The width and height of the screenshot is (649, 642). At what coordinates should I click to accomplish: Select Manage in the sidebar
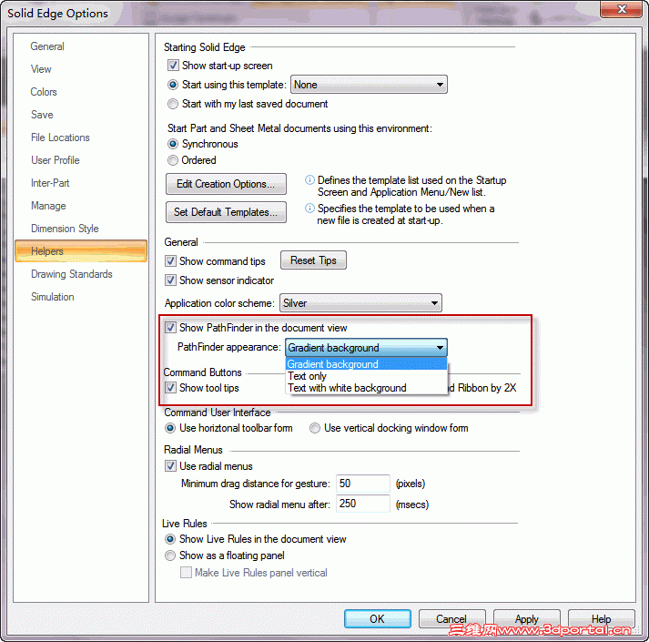pyautogui.click(x=48, y=206)
